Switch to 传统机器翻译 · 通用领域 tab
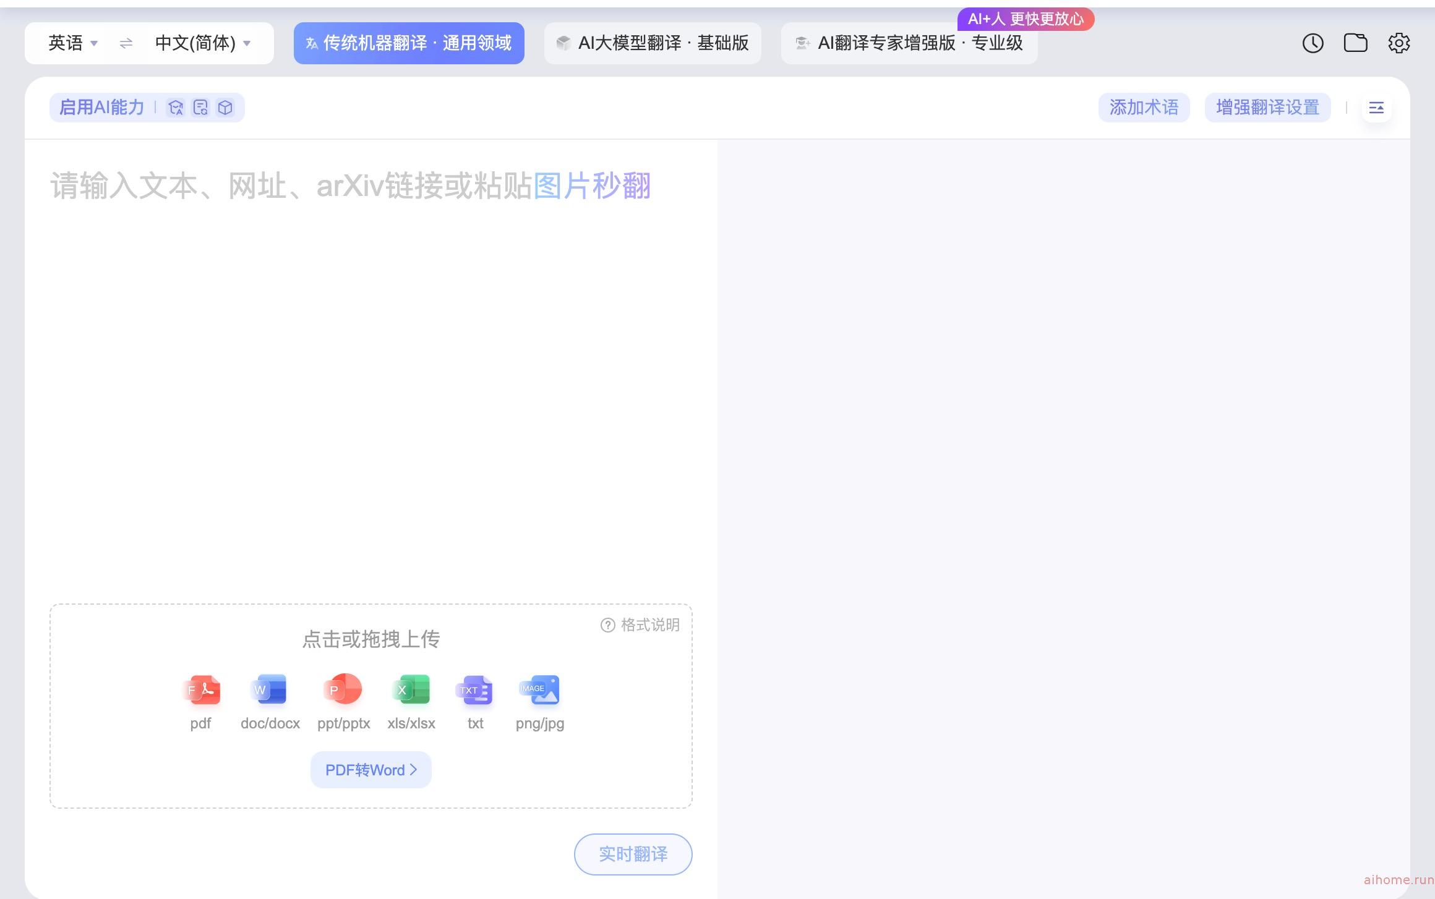The width and height of the screenshot is (1435, 899). 409,43
